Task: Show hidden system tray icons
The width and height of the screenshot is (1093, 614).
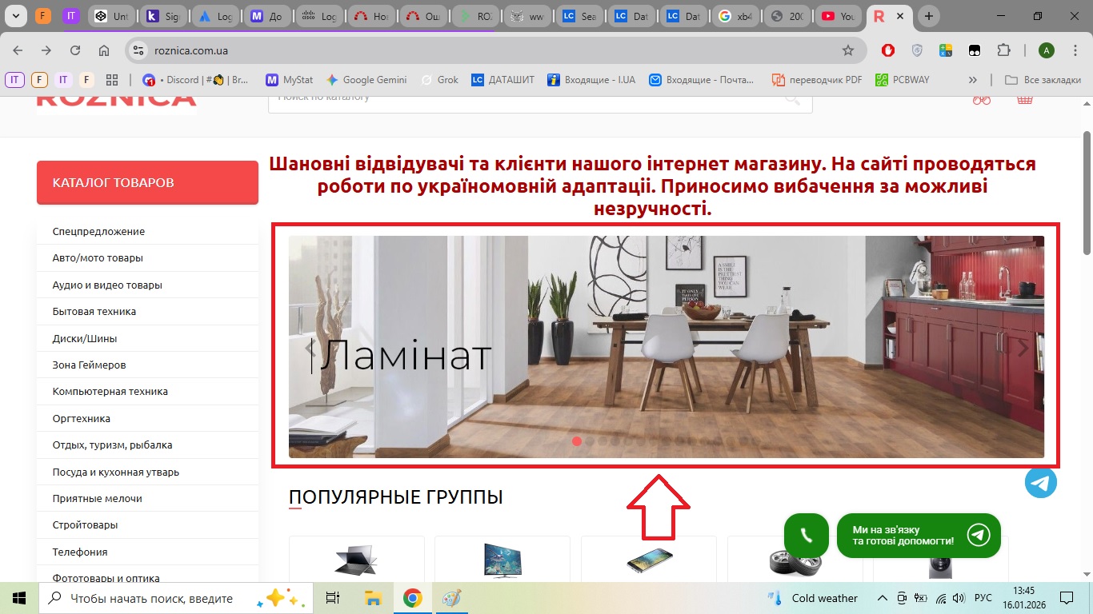Action: click(x=883, y=598)
